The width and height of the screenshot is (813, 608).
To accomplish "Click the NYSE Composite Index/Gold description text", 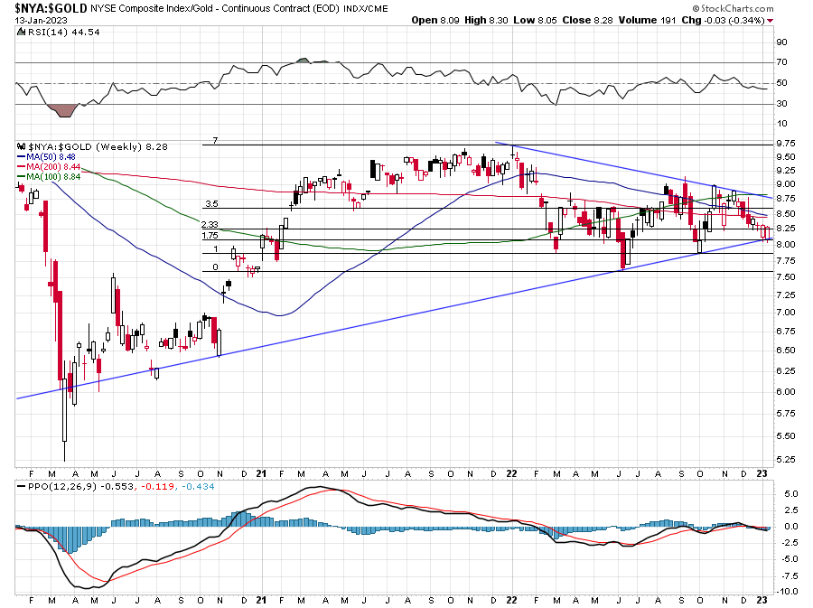I will click(215, 8).
